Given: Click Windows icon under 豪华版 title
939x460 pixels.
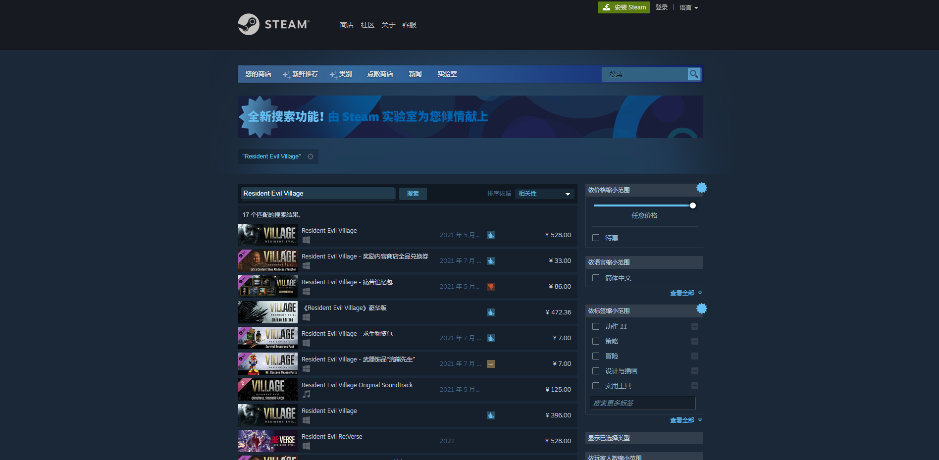Looking at the screenshot, I should [x=307, y=317].
